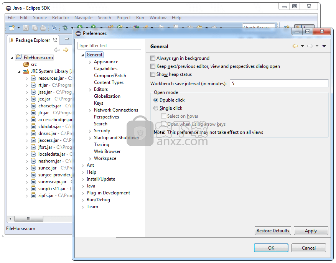Open the New wizard dropdown arrow
336x263 pixels.
18,28
